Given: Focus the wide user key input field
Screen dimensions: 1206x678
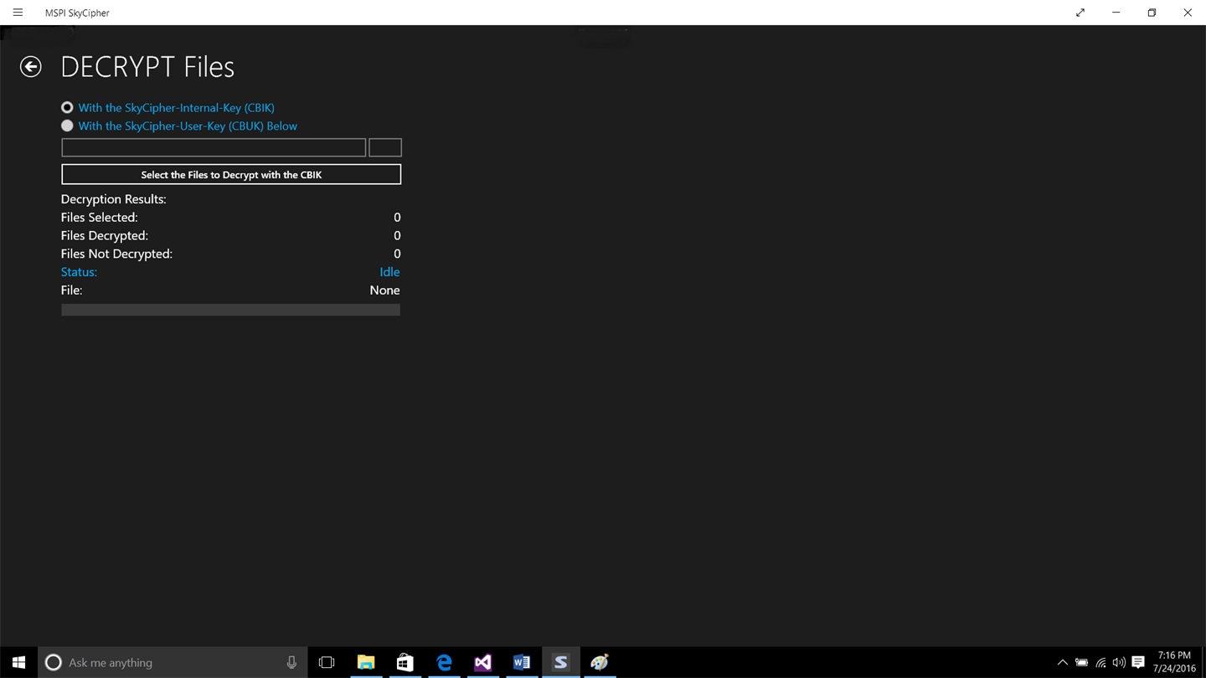Looking at the screenshot, I should coord(214,148).
